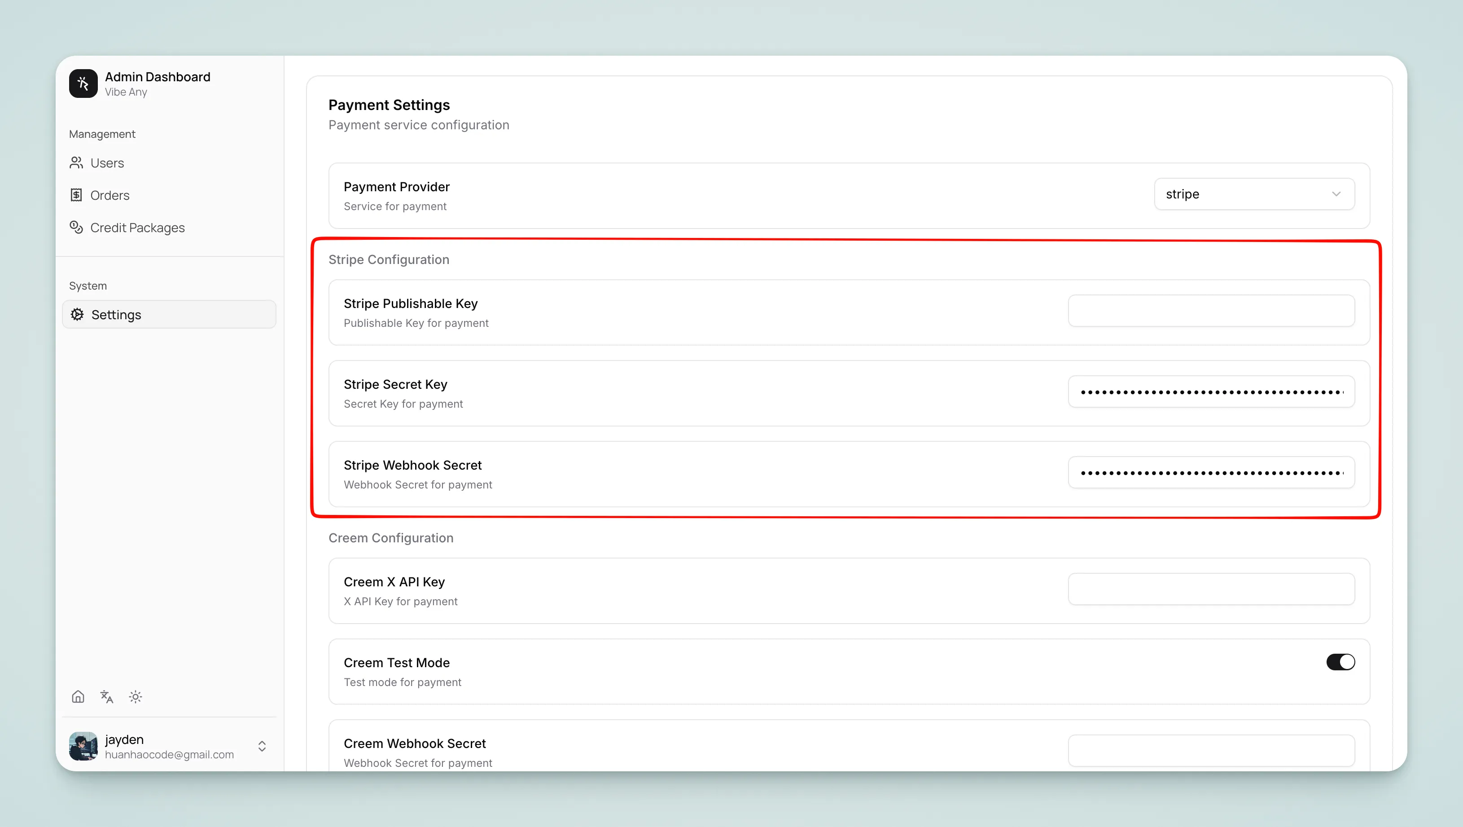Click inside the Stripe Secret Key field
1463x827 pixels.
pos(1212,392)
